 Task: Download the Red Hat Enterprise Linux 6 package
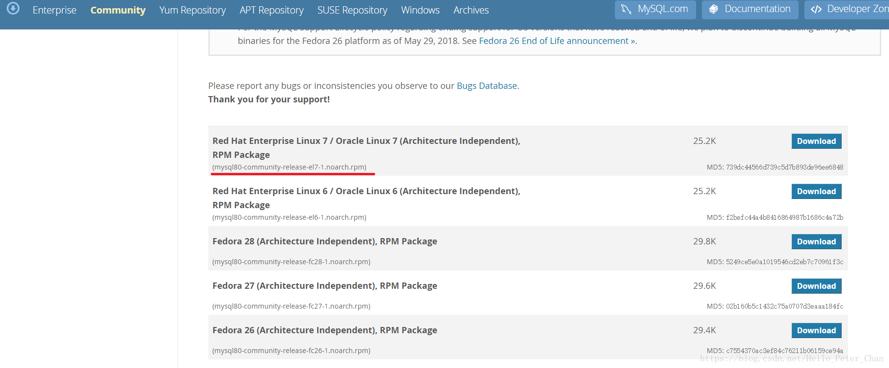(816, 191)
